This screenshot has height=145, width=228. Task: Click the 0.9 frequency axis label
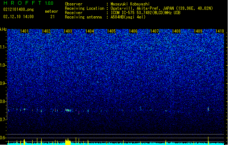[x=3, y=83]
